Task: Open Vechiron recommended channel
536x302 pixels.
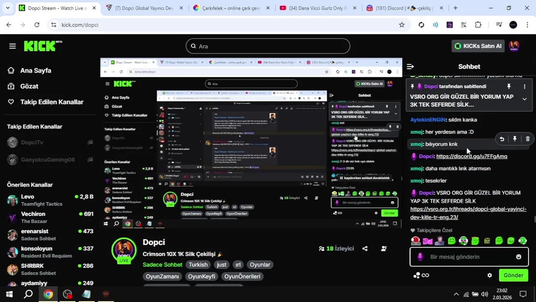Action: click(x=50, y=217)
